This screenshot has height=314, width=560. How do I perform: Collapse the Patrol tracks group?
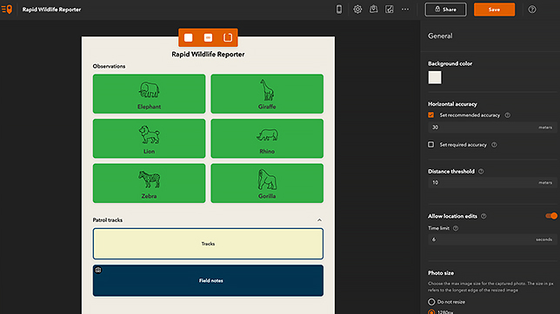tap(319, 220)
